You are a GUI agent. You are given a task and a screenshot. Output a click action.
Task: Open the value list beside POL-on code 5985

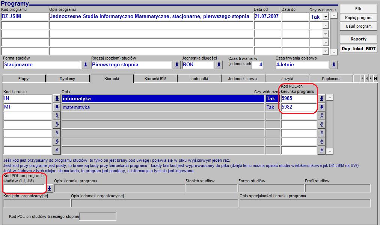pyautogui.click(x=321, y=98)
